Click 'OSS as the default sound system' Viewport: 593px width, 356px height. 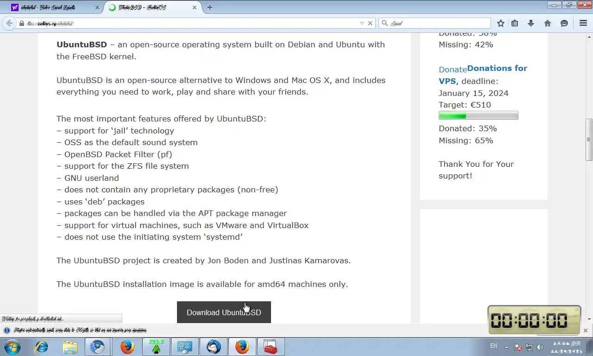[x=131, y=142]
